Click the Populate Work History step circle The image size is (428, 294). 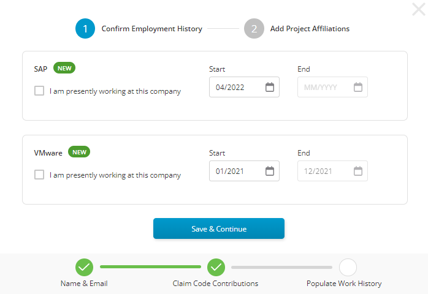348,267
